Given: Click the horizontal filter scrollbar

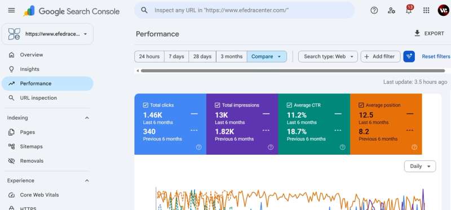Looking at the screenshot, I should point(293,71).
